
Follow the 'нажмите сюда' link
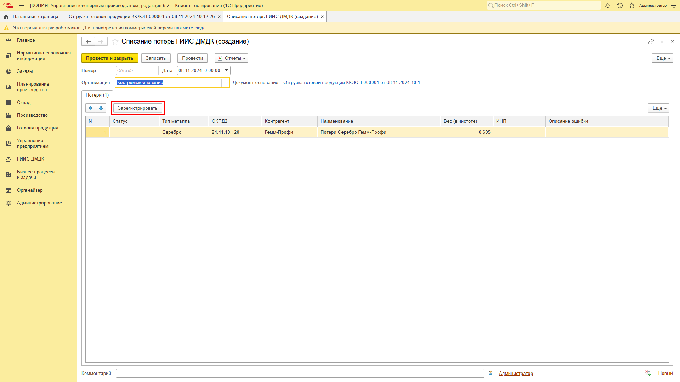(190, 28)
